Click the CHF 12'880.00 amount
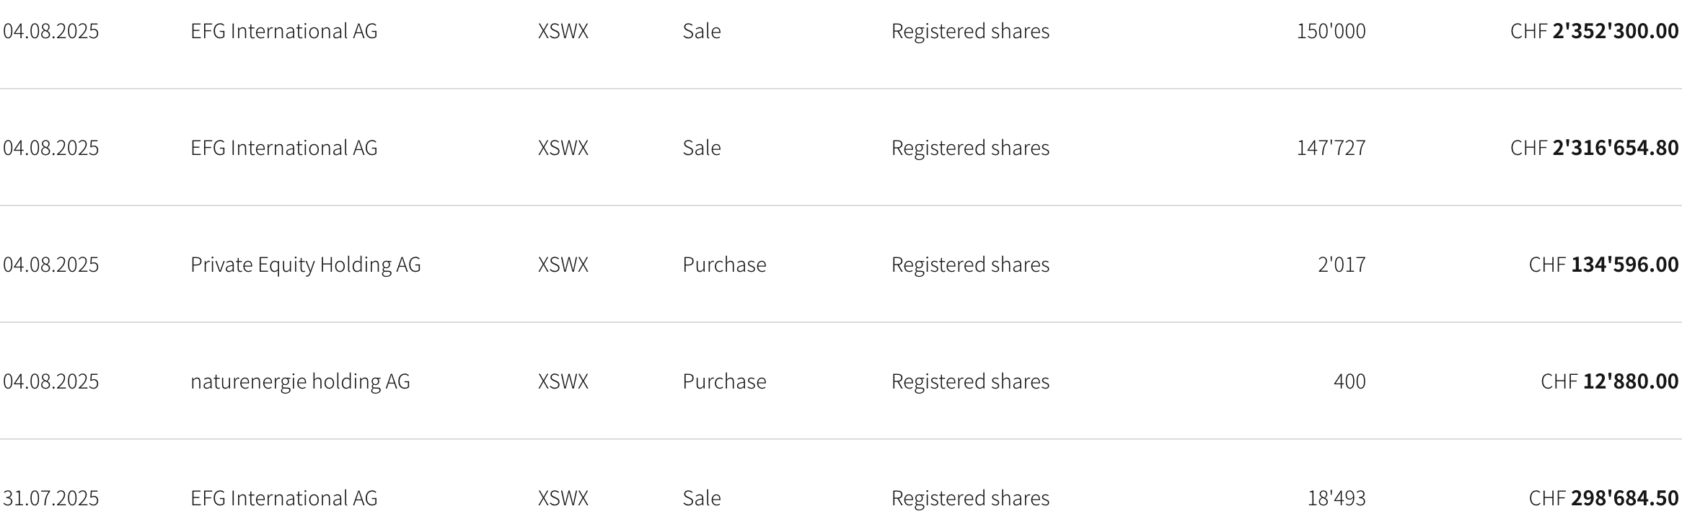 coord(1609,381)
